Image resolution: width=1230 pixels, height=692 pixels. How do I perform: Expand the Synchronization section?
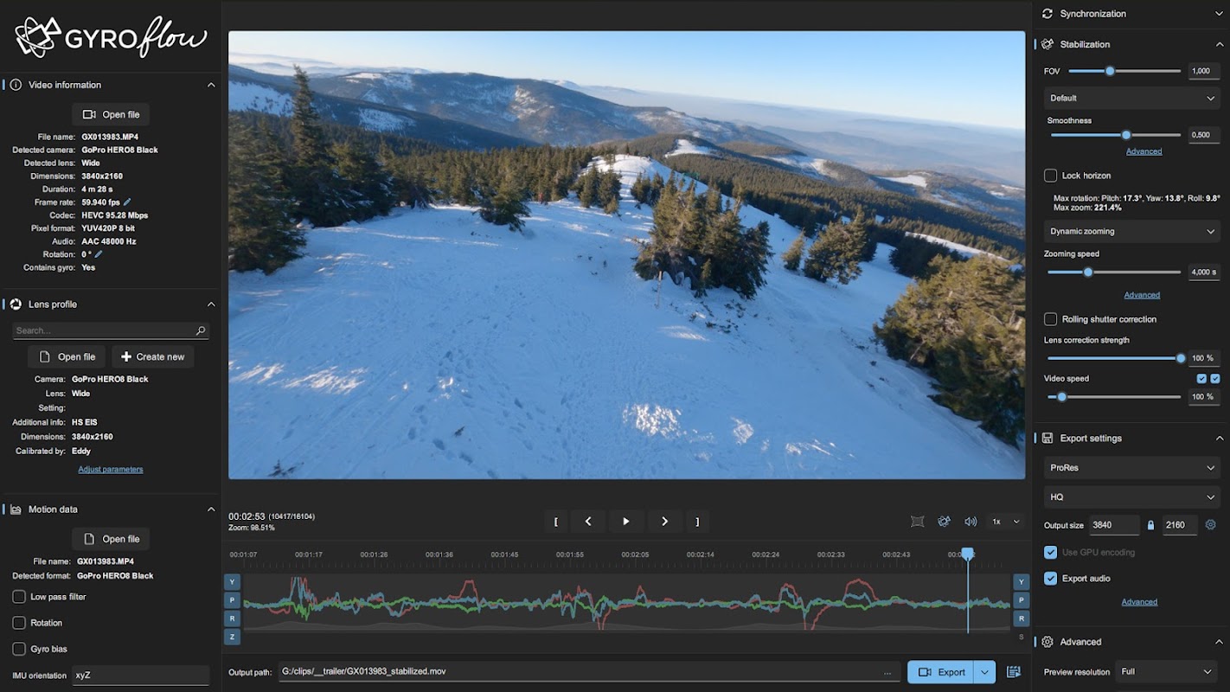tap(1219, 14)
